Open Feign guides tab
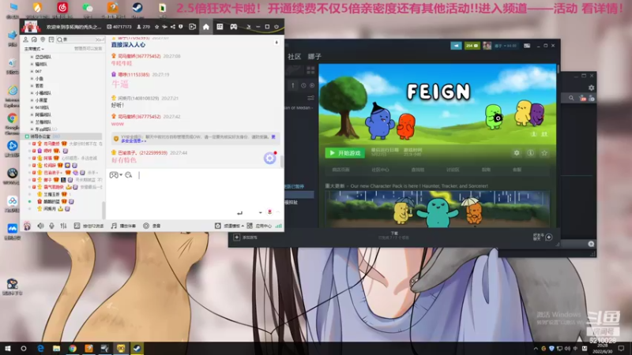The height and width of the screenshot is (355, 632). (486, 170)
